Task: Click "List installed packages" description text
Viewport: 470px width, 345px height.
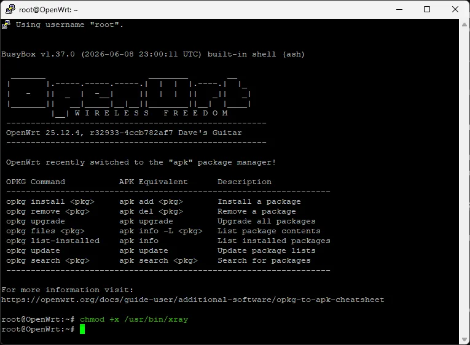Action: [x=274, y=241]
